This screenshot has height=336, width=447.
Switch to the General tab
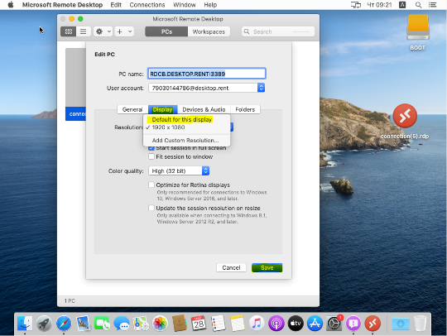click(x=132, y=109)
